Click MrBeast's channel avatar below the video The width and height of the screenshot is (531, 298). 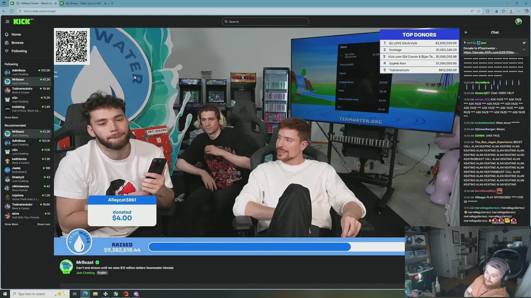point(66,267)
